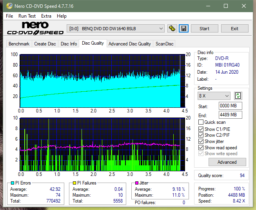The width and height of the screenshot is (256, 210).
Task: Open the File menu
Action: click(x=9, y=16)
